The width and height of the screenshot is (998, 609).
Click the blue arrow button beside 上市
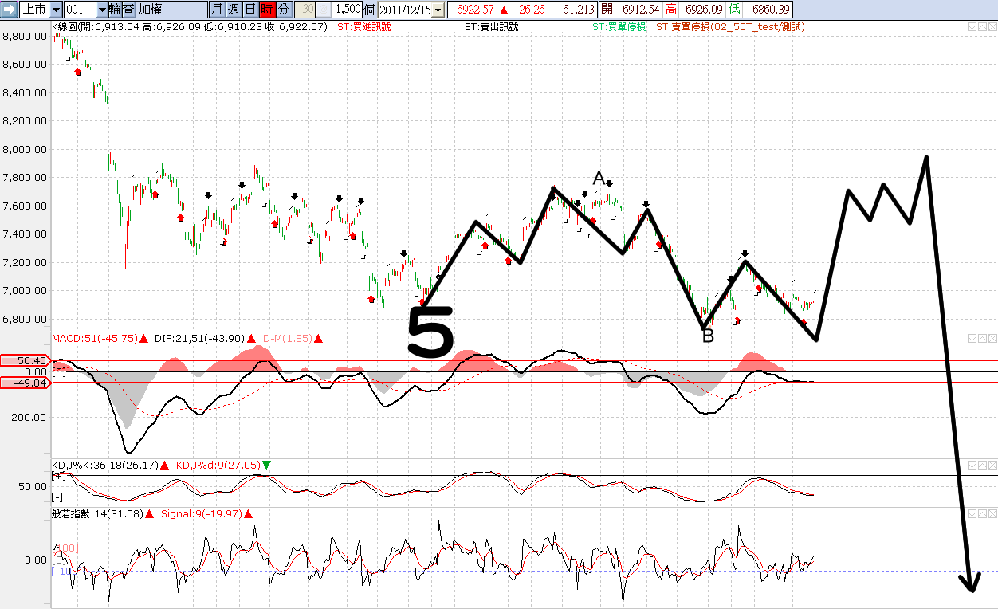tap(8, 10)
